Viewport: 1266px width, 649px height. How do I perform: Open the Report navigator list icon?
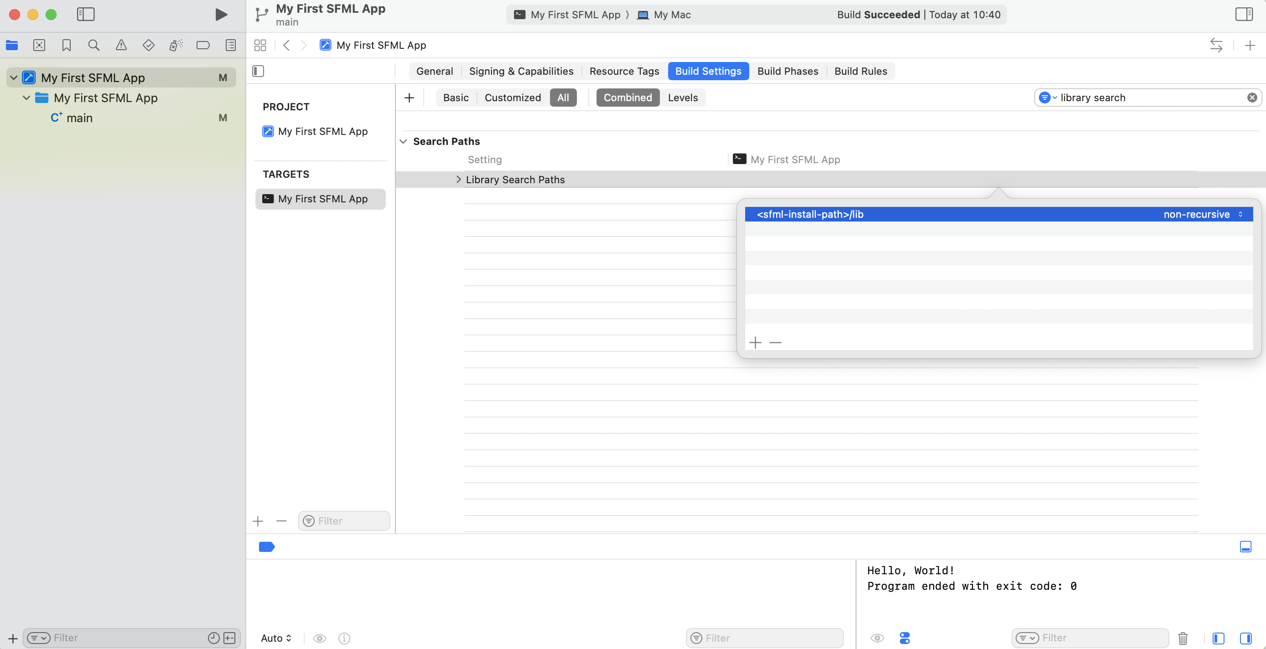click(x=230, y=45)
